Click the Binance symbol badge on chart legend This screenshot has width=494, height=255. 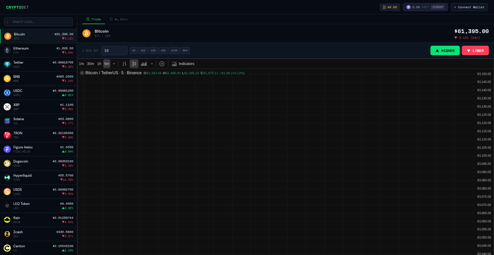point(82,73)
